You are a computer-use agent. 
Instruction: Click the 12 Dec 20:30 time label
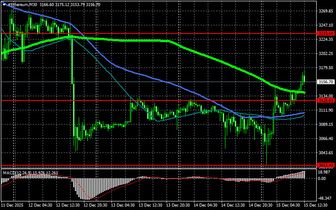coord(96,205)
